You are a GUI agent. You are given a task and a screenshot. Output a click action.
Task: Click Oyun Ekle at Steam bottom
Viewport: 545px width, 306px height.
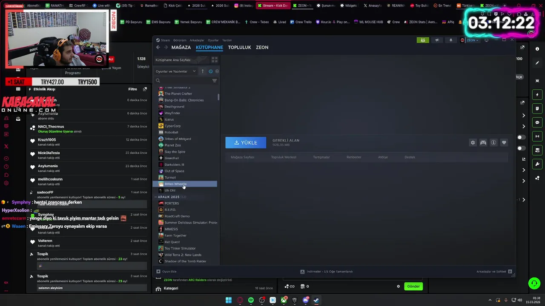(x=166, y=272)
